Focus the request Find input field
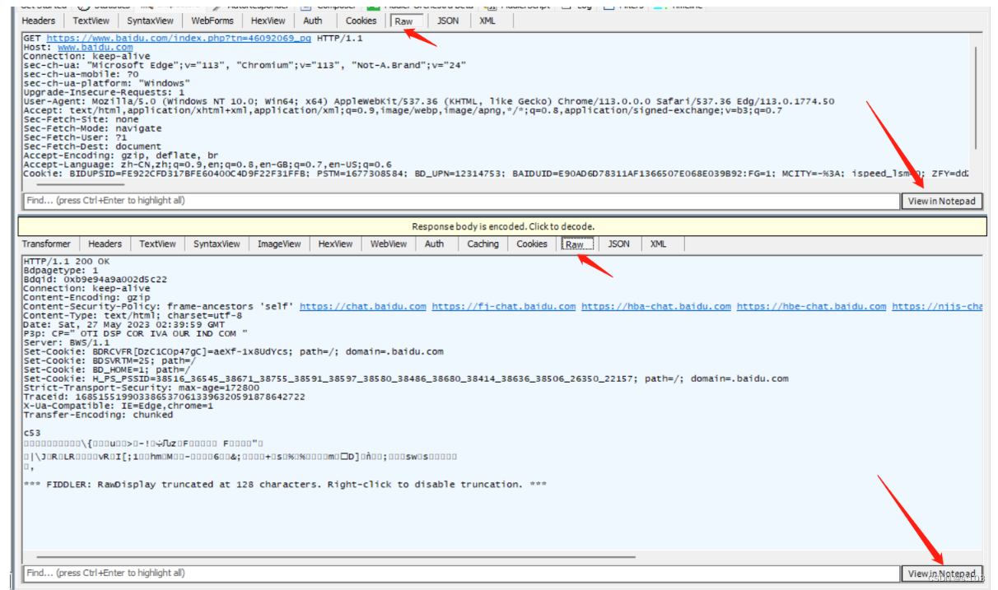The image size is (998, 590). point(461,201)
